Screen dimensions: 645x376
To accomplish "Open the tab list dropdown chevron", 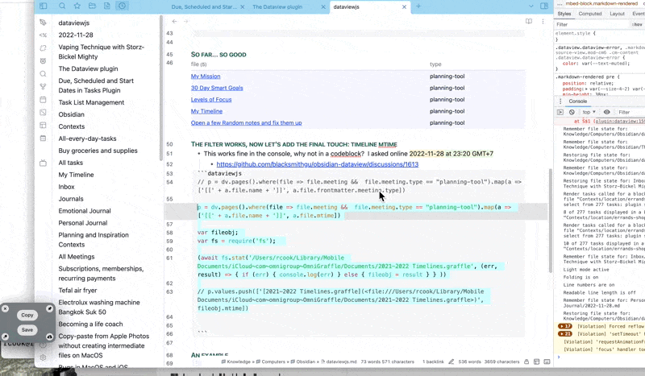I will pos(531,6).
